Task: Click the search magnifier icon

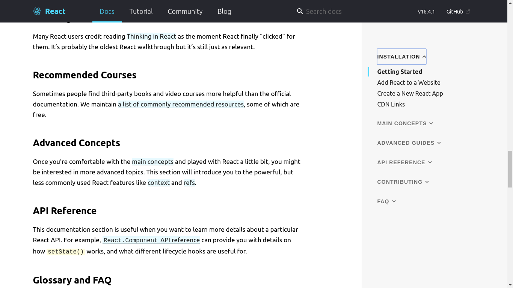Action: [300, 11]
